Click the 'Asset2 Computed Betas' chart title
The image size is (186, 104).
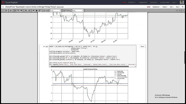(90, 69)
